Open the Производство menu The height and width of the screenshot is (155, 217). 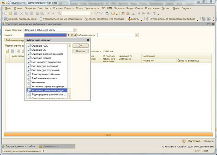pos(92,8)
